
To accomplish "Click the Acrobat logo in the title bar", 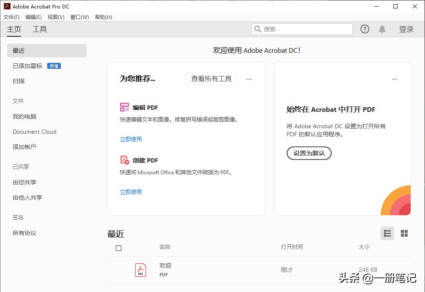I will click(x=6, y=6).
